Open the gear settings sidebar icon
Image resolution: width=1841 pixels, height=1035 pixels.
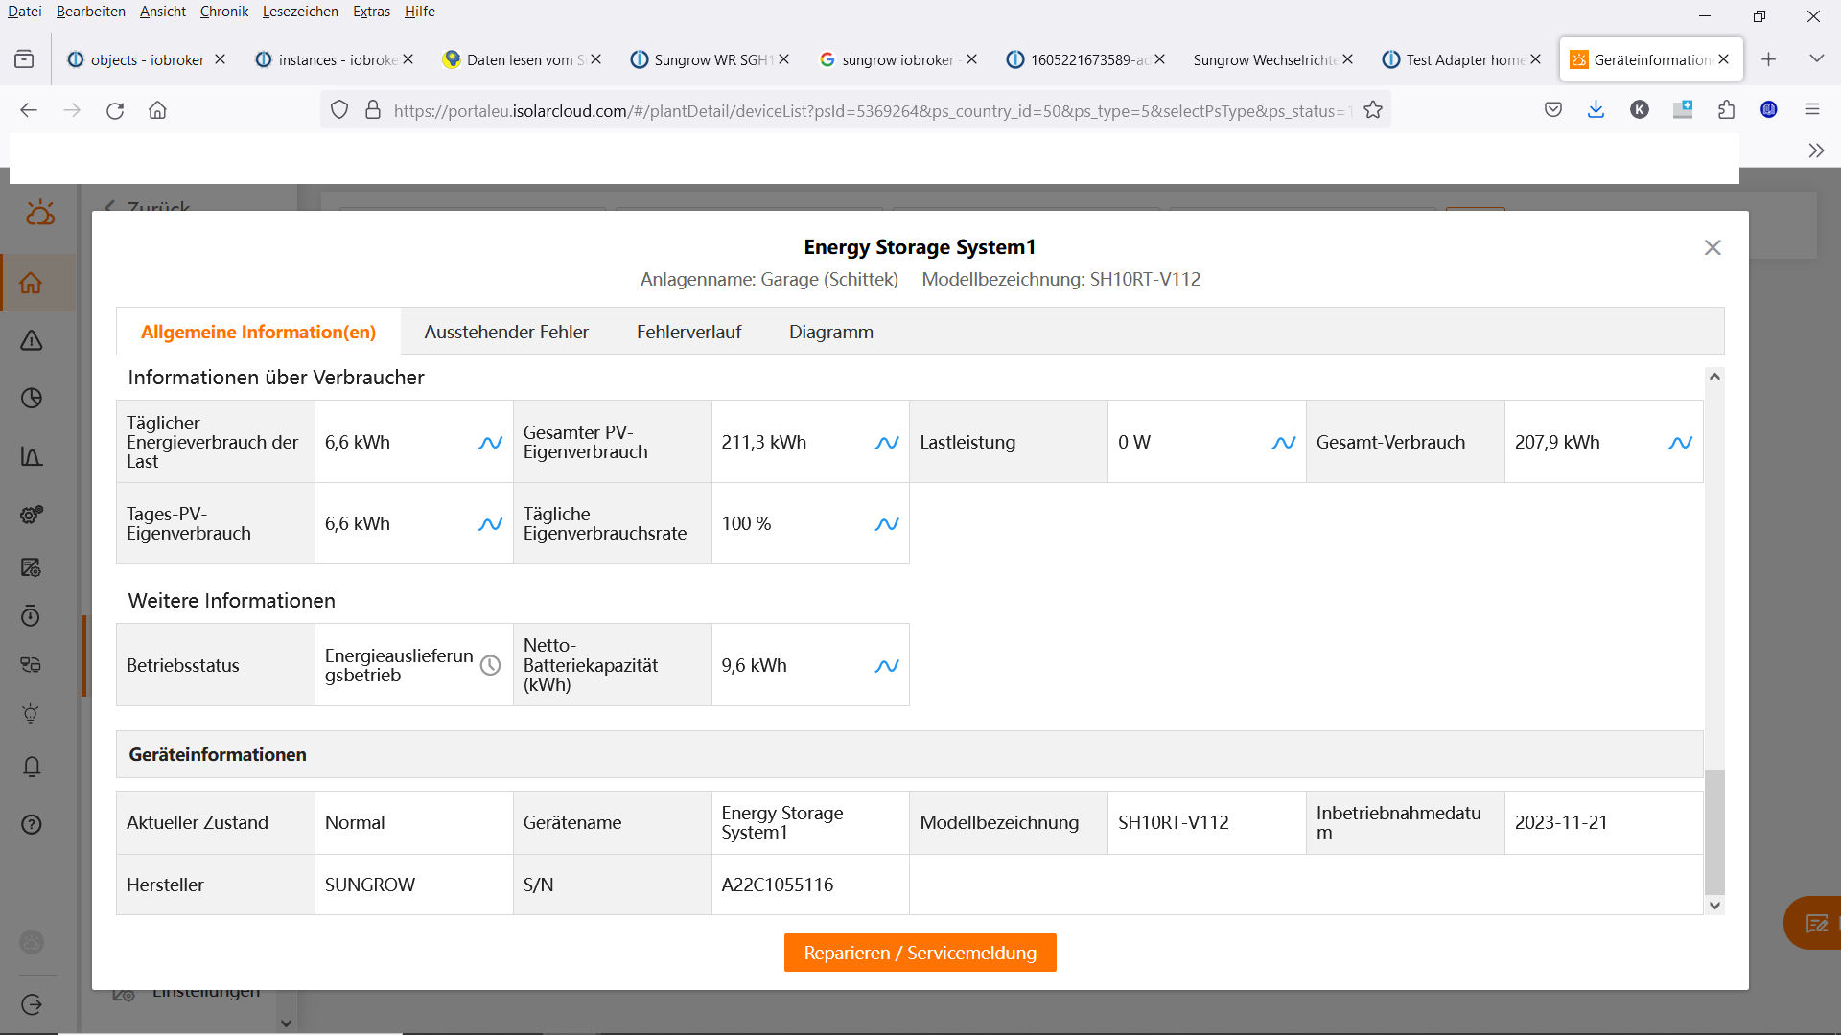[x=31, y=515]
